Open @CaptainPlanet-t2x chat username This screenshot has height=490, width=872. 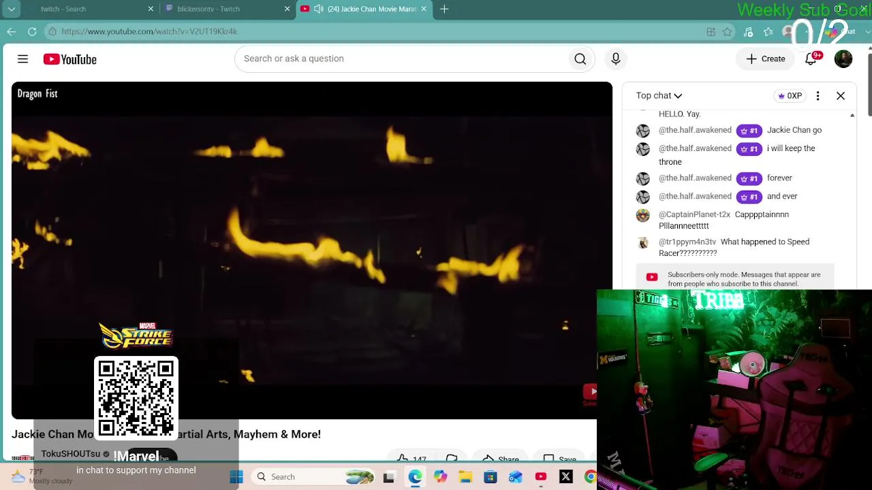coord(694,214)
